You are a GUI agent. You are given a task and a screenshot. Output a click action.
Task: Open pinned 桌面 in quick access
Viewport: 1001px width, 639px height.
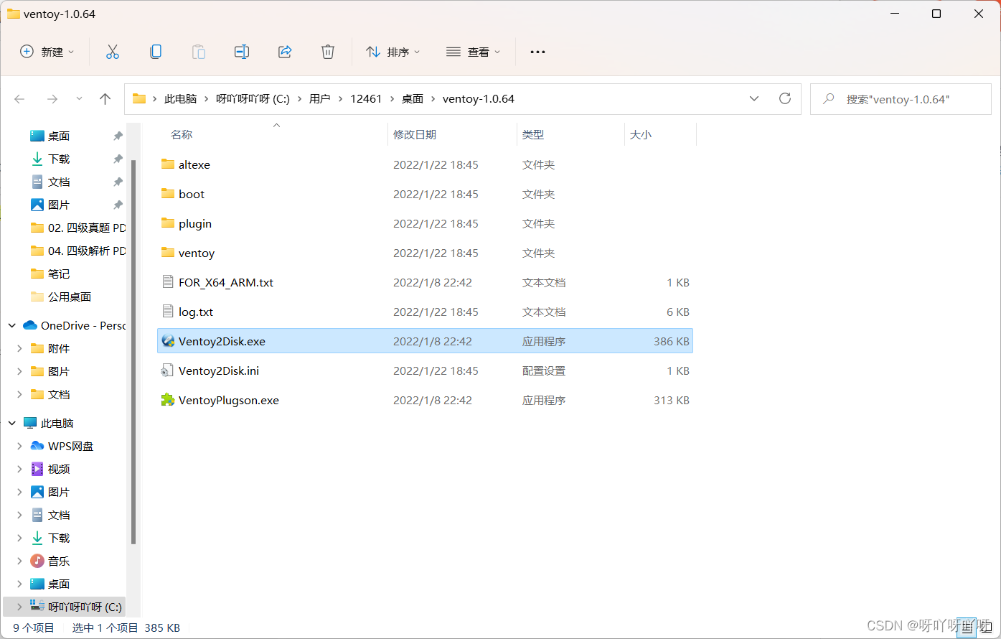[x=59, y=136]
